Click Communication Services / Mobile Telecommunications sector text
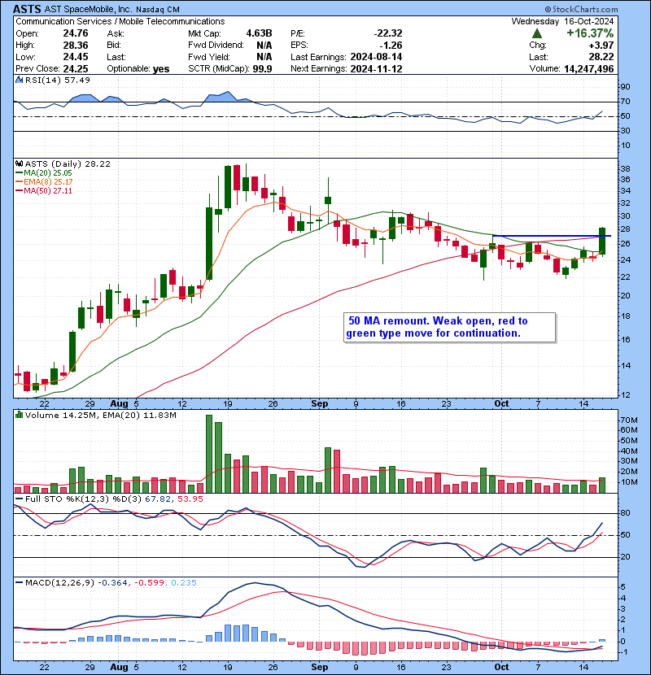Image resolution: width=651 pixels, height=675 pixels. (120, 21)
